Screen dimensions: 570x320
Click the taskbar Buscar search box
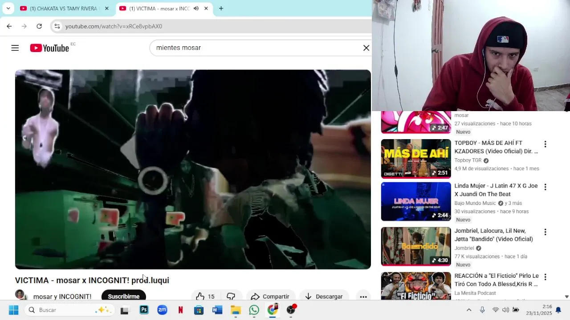coord(70,310)
